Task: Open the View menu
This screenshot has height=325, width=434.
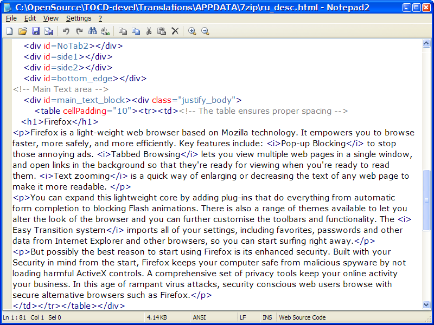Action: 50,18
